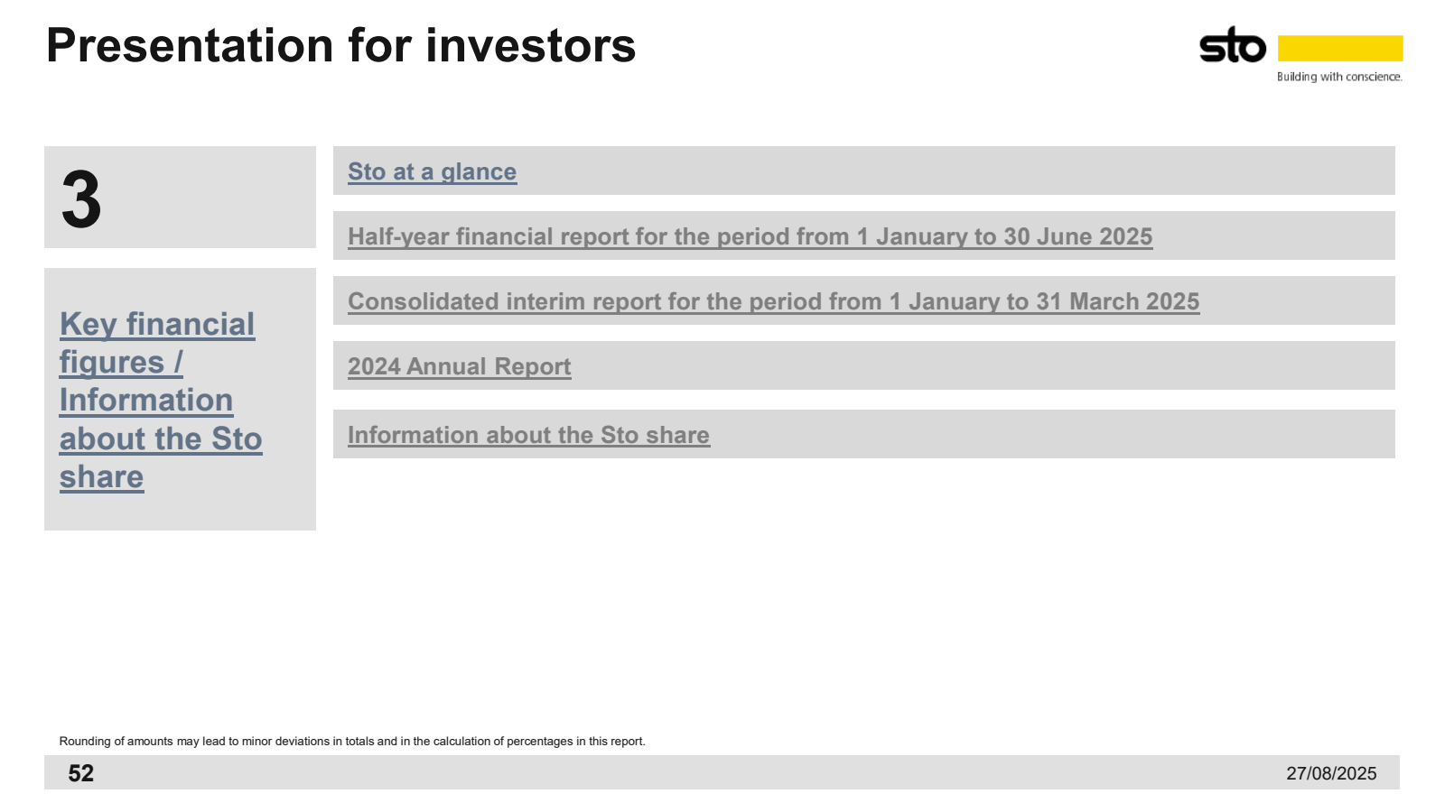Go to the 2024 Annual Report link
The image size is (1445, 812).
(459, 366)
